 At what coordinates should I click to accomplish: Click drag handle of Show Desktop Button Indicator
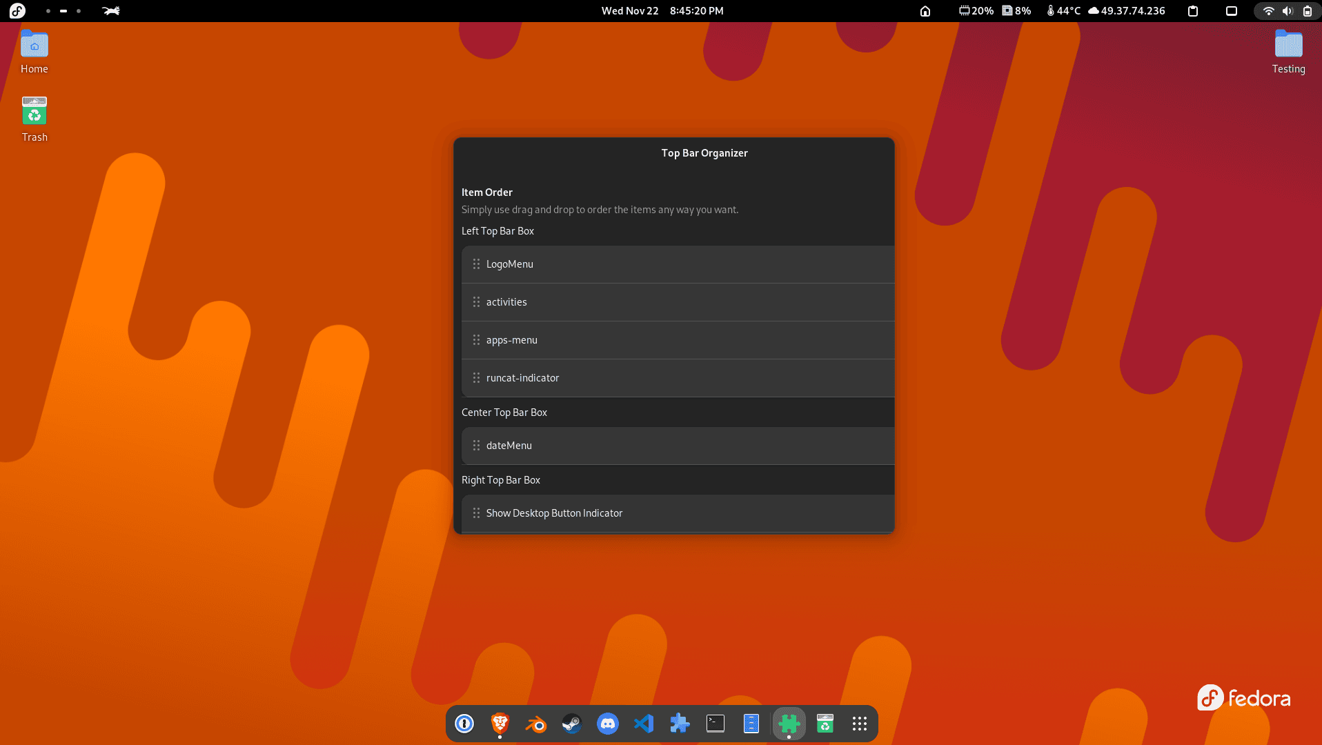(x=476, y=513)
